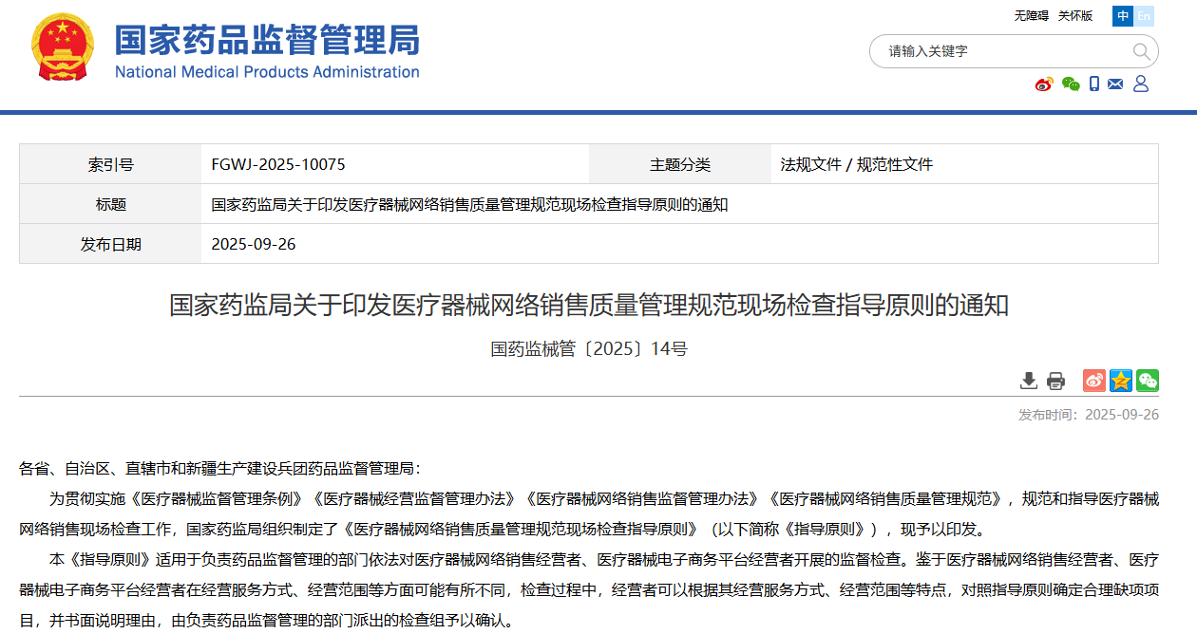
Task: Open the header Weibo icon
Action: 1044,84
